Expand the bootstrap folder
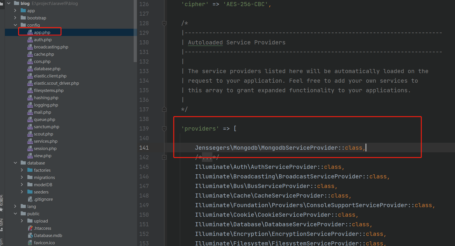Viewport: 455px width, 246px height. [x=15, y=18]
